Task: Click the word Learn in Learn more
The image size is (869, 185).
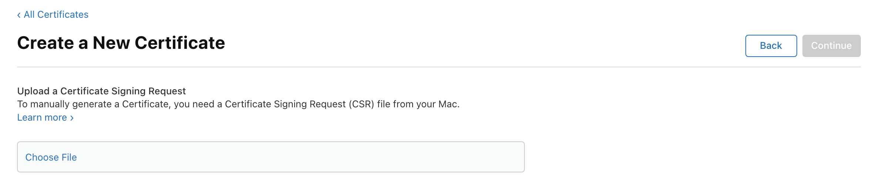Action: point(30,118)
